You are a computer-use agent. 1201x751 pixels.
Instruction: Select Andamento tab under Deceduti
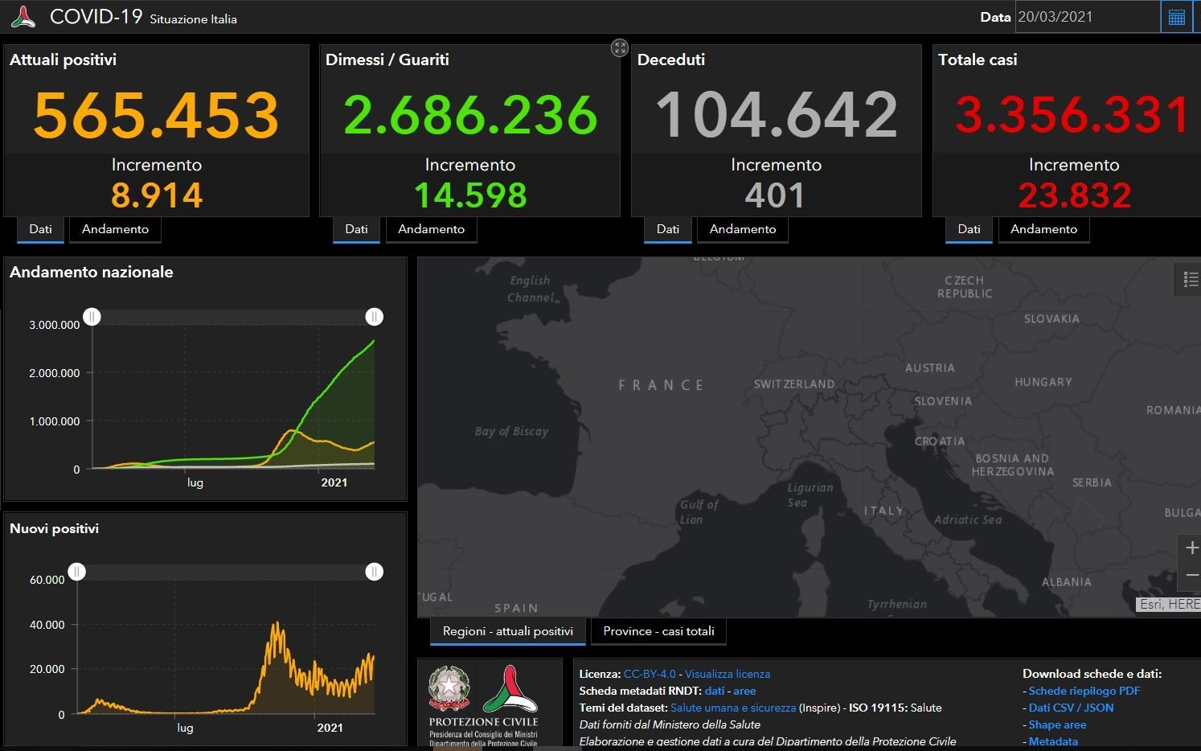[743, 229]
